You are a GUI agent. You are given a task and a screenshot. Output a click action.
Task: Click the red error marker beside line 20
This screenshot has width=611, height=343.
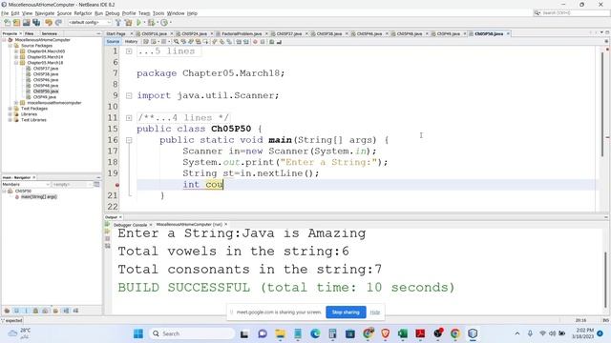116,185
